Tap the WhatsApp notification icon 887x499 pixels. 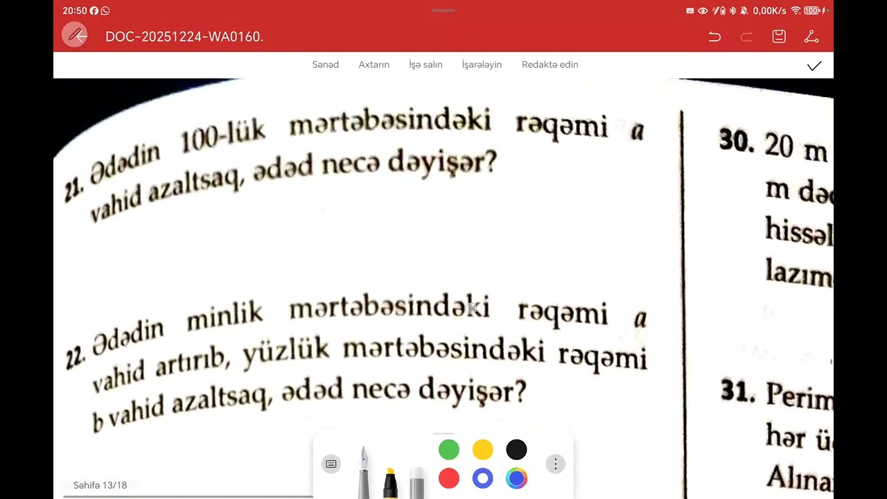click(x=105, y=10)
